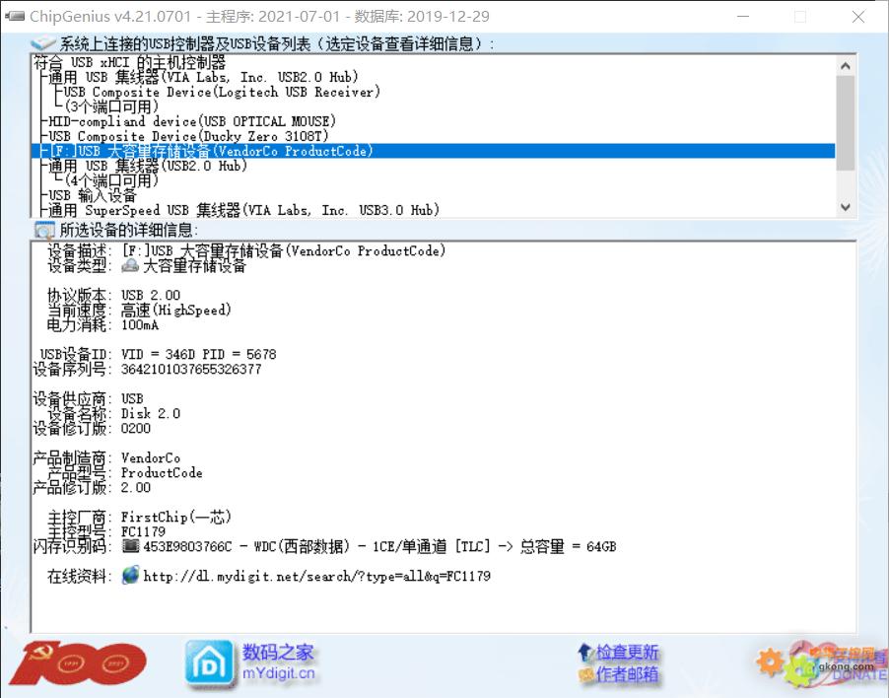Select the USB 输入设备 row
Image resolution: width=889 pixels, height=698 pixels.
coord(93,195)
